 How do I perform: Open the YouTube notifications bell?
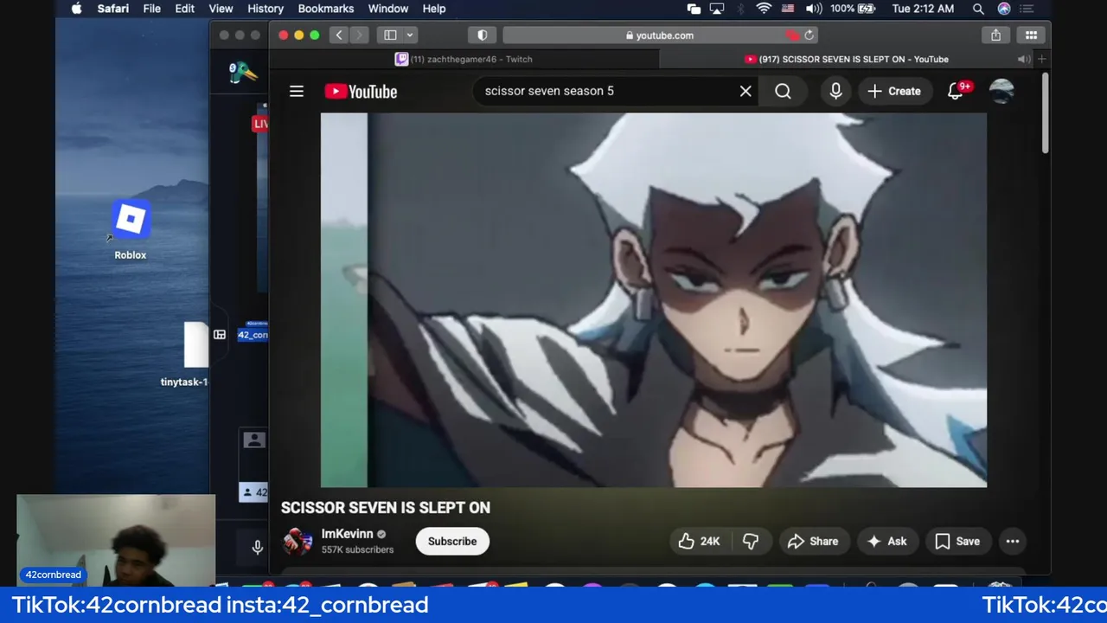pos(956,91)
